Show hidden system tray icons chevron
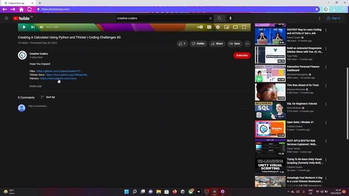This screenshot has width=349, height=196. [288, 192]
